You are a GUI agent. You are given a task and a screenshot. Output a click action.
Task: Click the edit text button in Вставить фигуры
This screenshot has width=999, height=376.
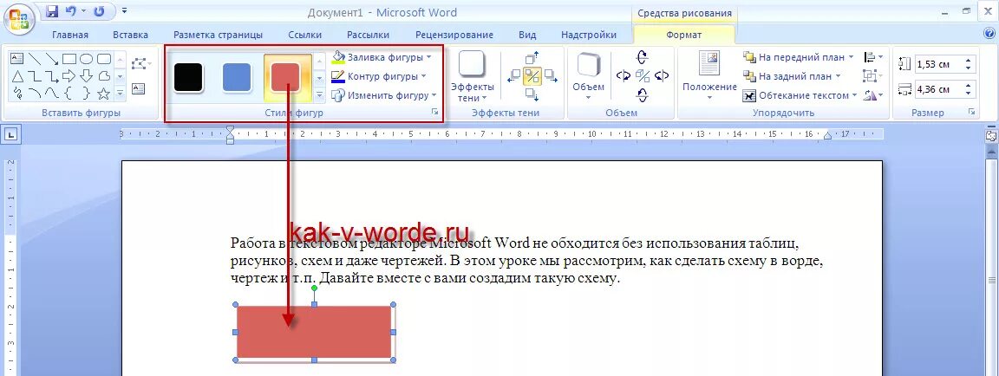[138, 88]
